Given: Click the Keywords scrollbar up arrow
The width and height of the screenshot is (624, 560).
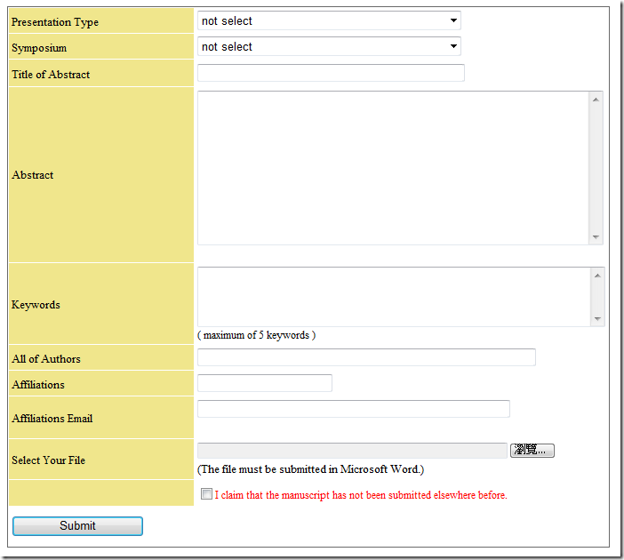Looking at the screenshot, I should [597, 275].
